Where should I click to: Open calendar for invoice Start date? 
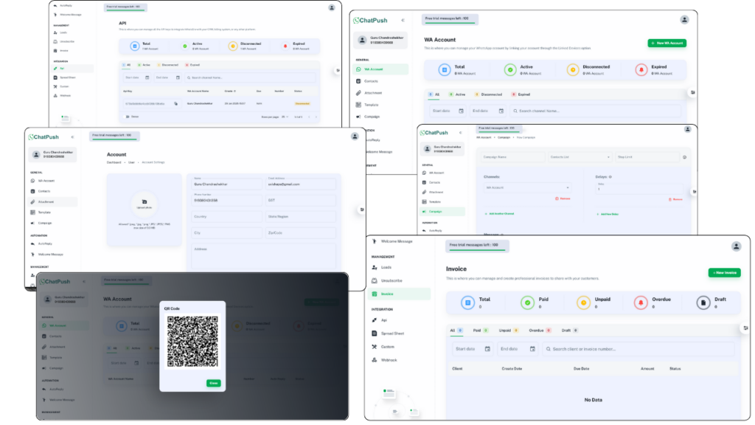click(x=487, y=349)
